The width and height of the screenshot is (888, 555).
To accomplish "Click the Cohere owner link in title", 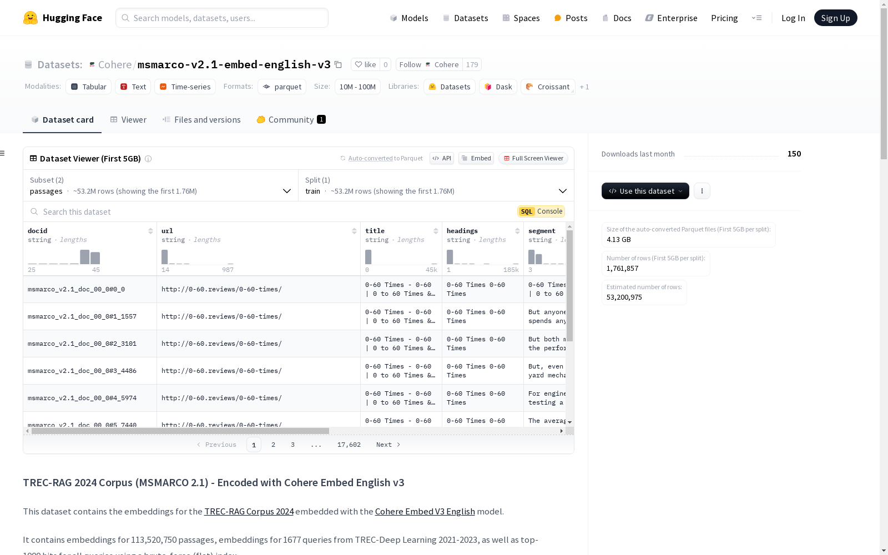I will (x=115, y=64).
